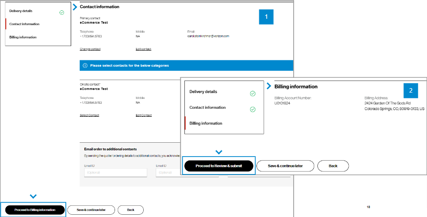The height and width of the screenshot is (217, 427).
Task: Click Back button beside Proceed to Billing
Action: 131,210
